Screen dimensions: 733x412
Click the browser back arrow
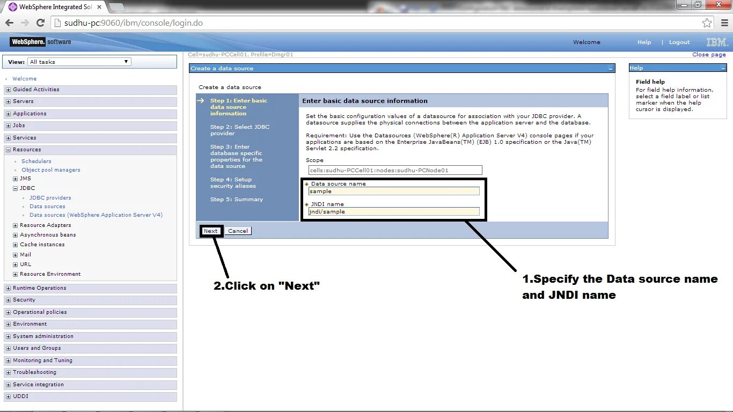coord(9,23)
